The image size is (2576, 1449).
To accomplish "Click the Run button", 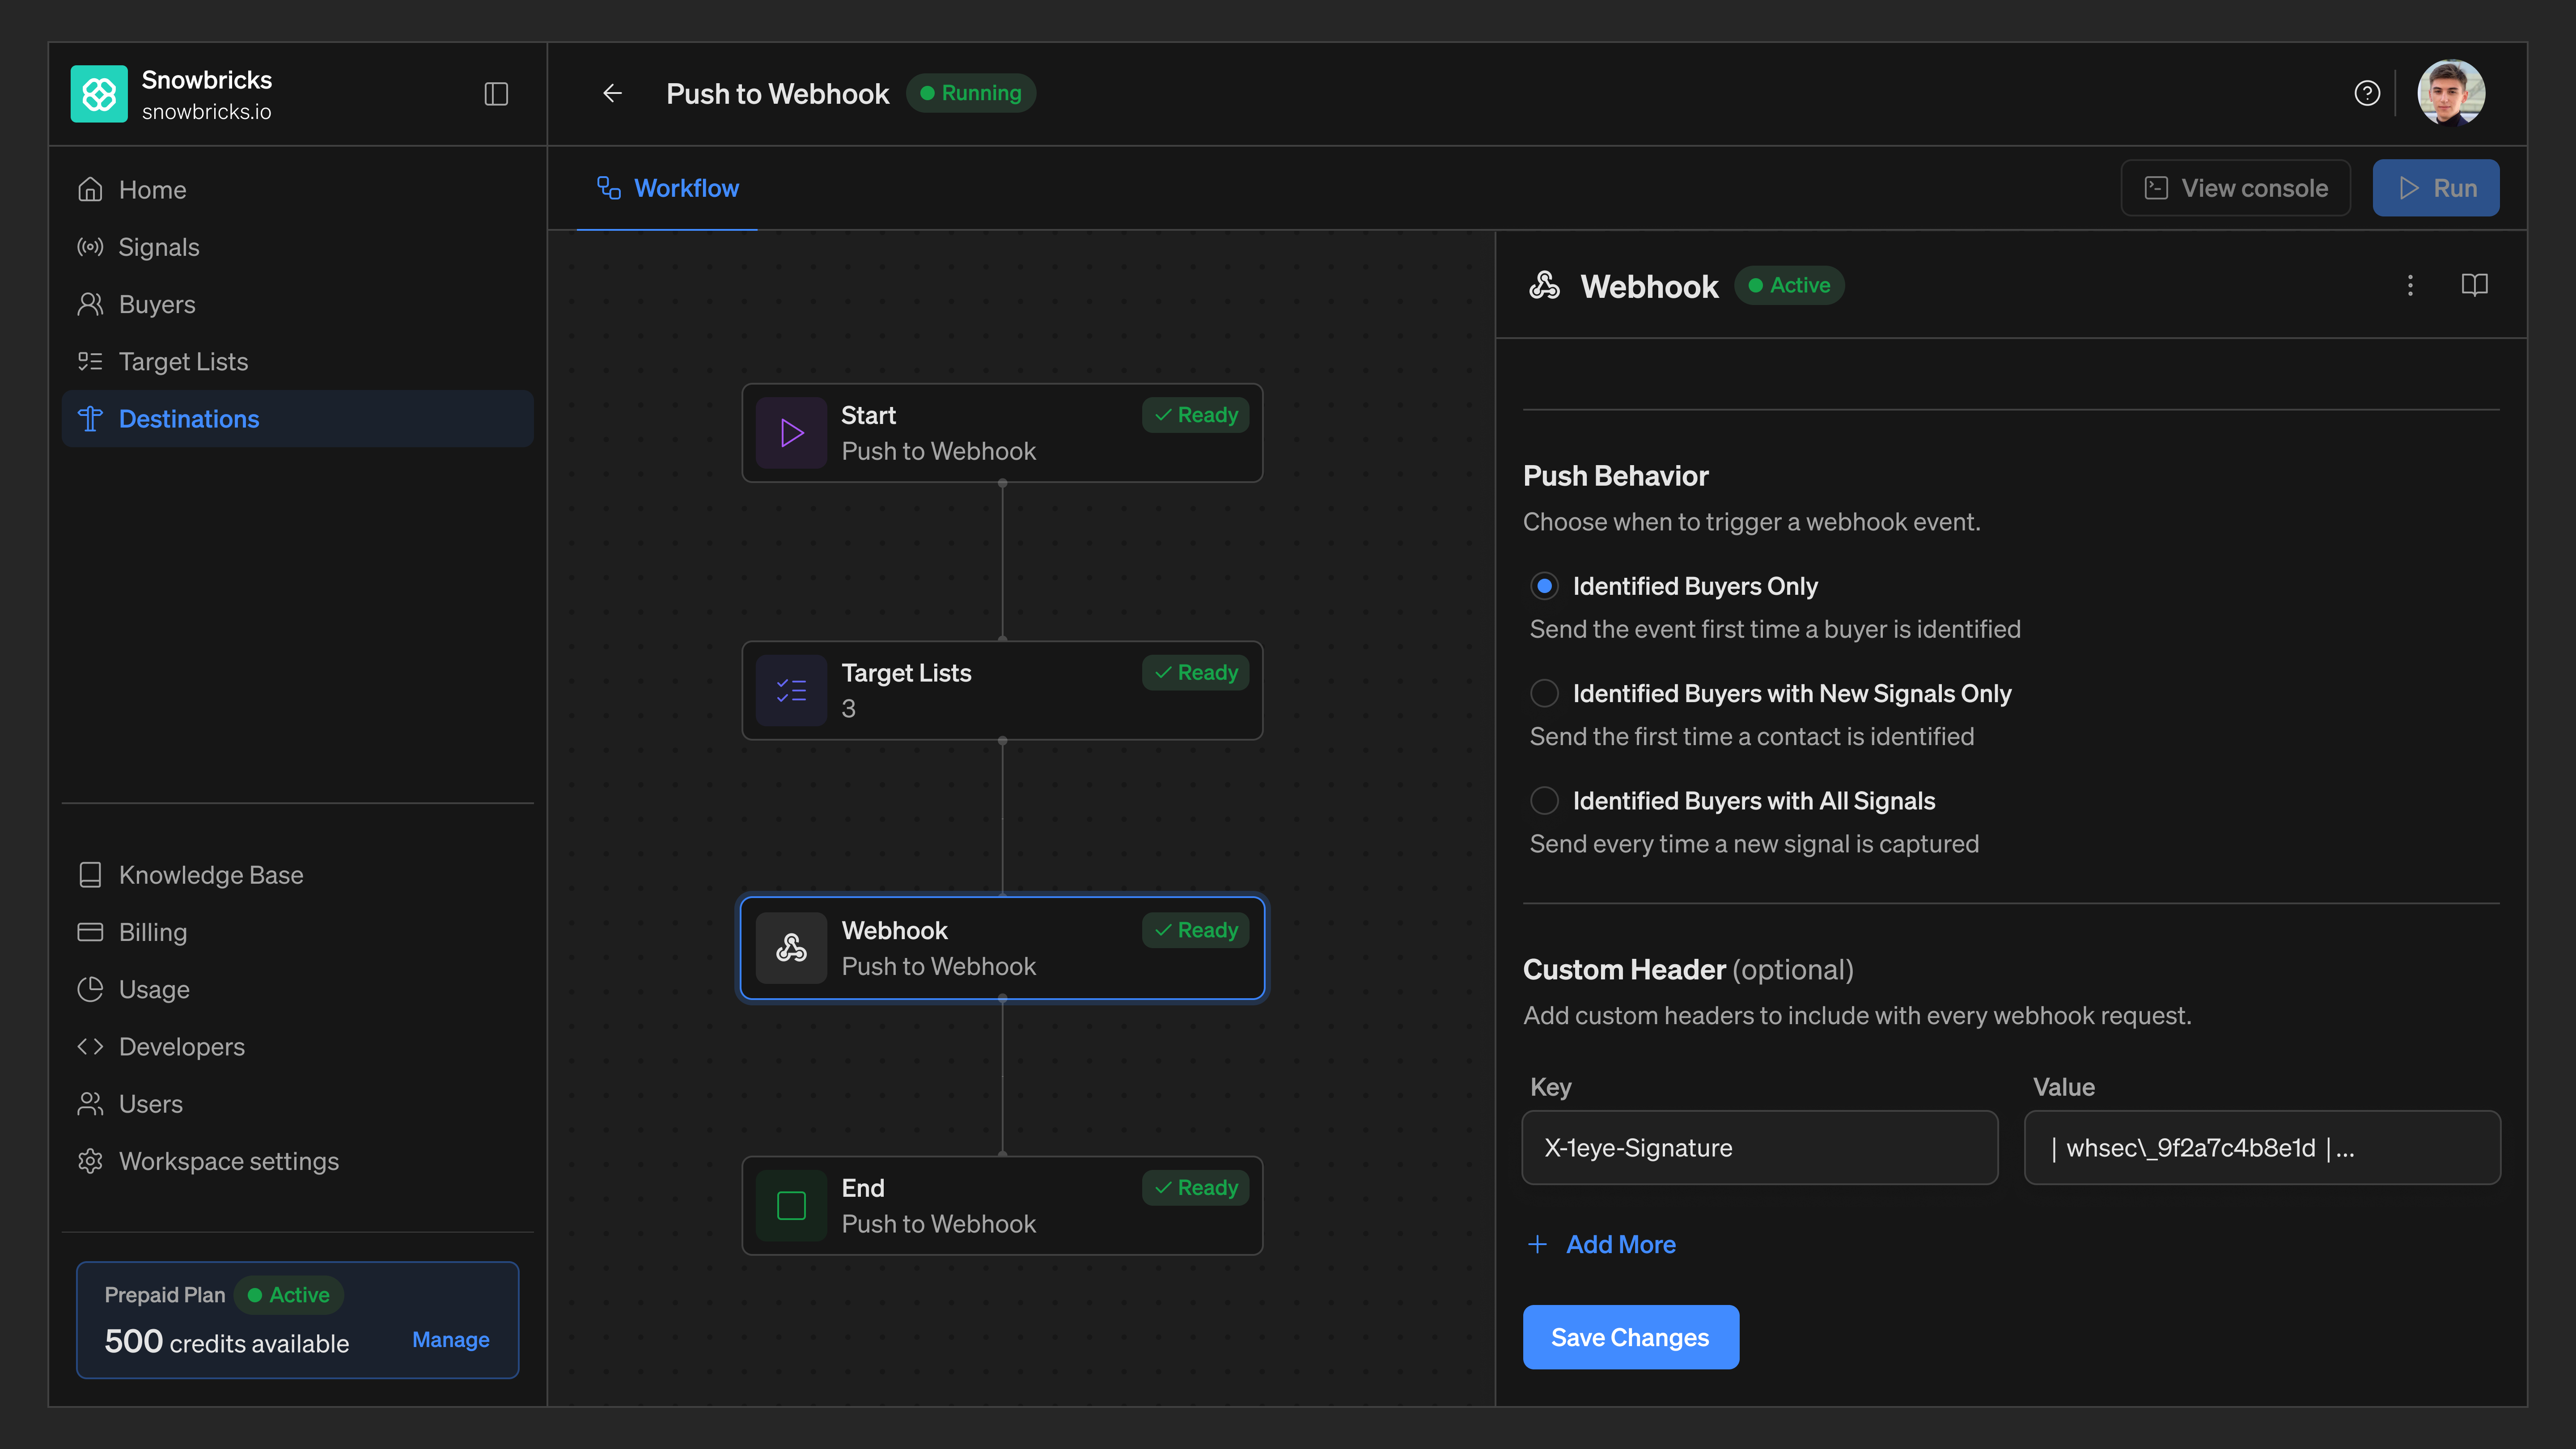I will [x=2436, y=188].
